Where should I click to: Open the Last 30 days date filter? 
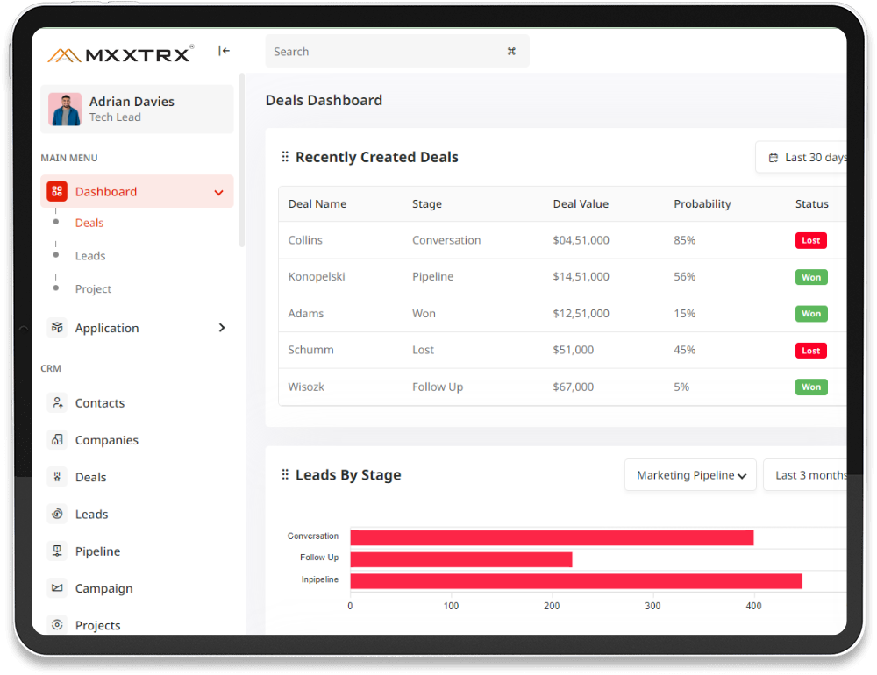pos(807,158)
